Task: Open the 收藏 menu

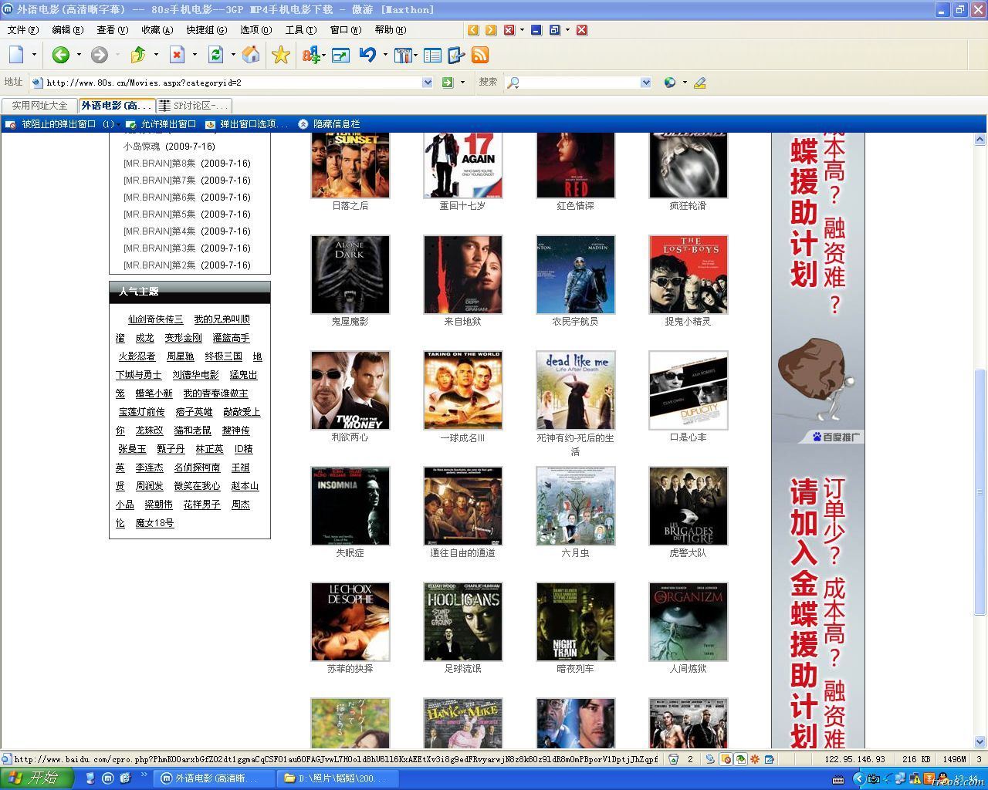Action: click(157, 30)
